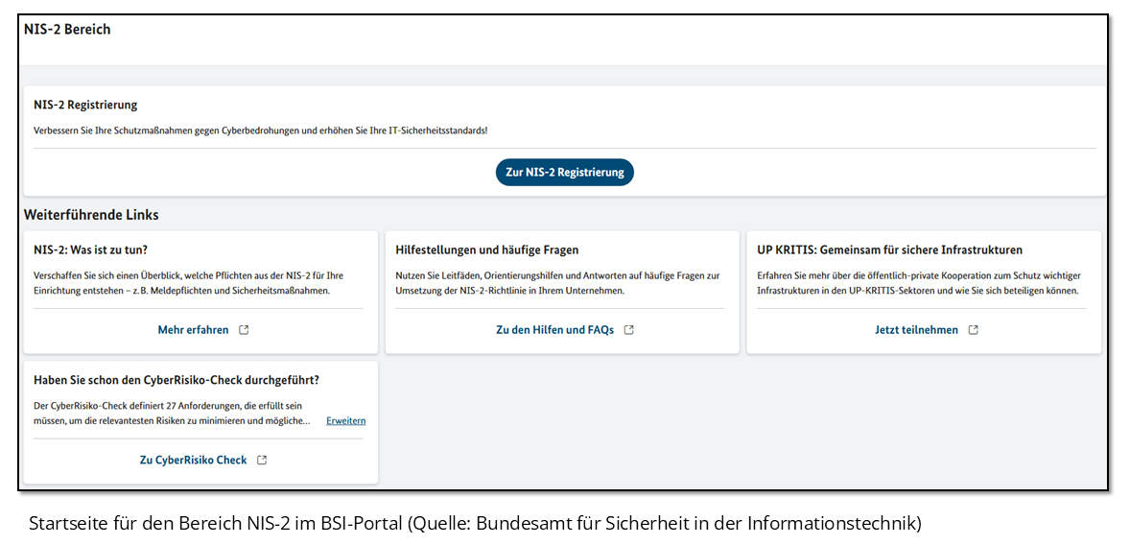The width and height of the screenshot is (1130, 545).
Task: Open Zu den Hilfen und FAQs link
Action: [x=554, y=330]
